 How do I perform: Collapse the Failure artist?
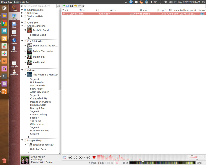click(x=22, y=70)
